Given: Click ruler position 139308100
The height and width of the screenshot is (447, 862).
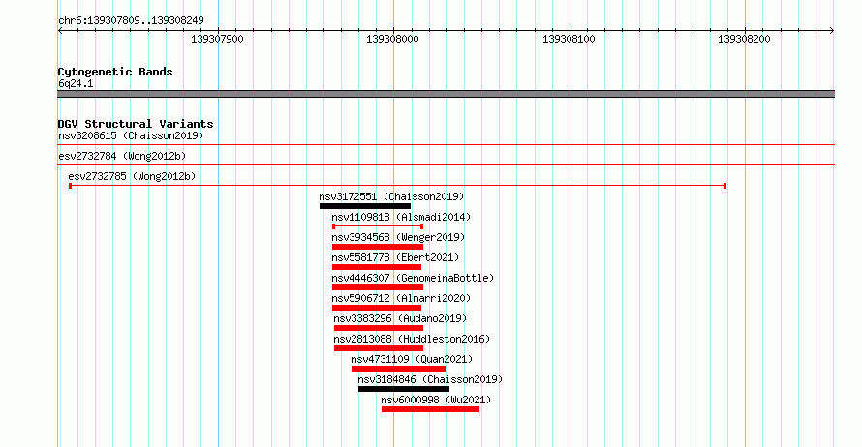Looking at the screenshot, I should point(569,39).
